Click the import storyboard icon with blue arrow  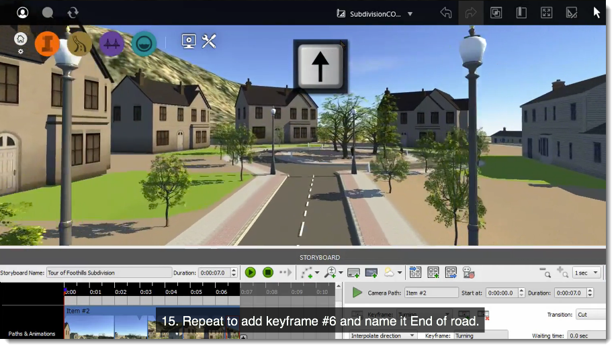pyautogui.click(x=415, y=272)
